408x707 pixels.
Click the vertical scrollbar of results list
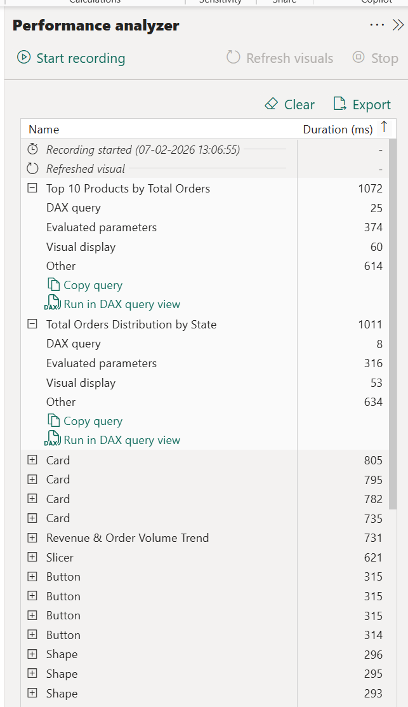393,318
